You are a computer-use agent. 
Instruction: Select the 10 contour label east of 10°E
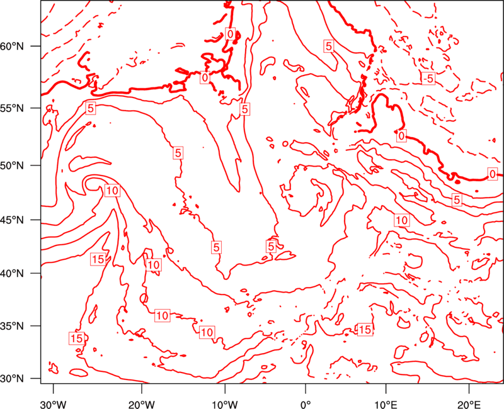pyautogui.click(x=402, y=220)
